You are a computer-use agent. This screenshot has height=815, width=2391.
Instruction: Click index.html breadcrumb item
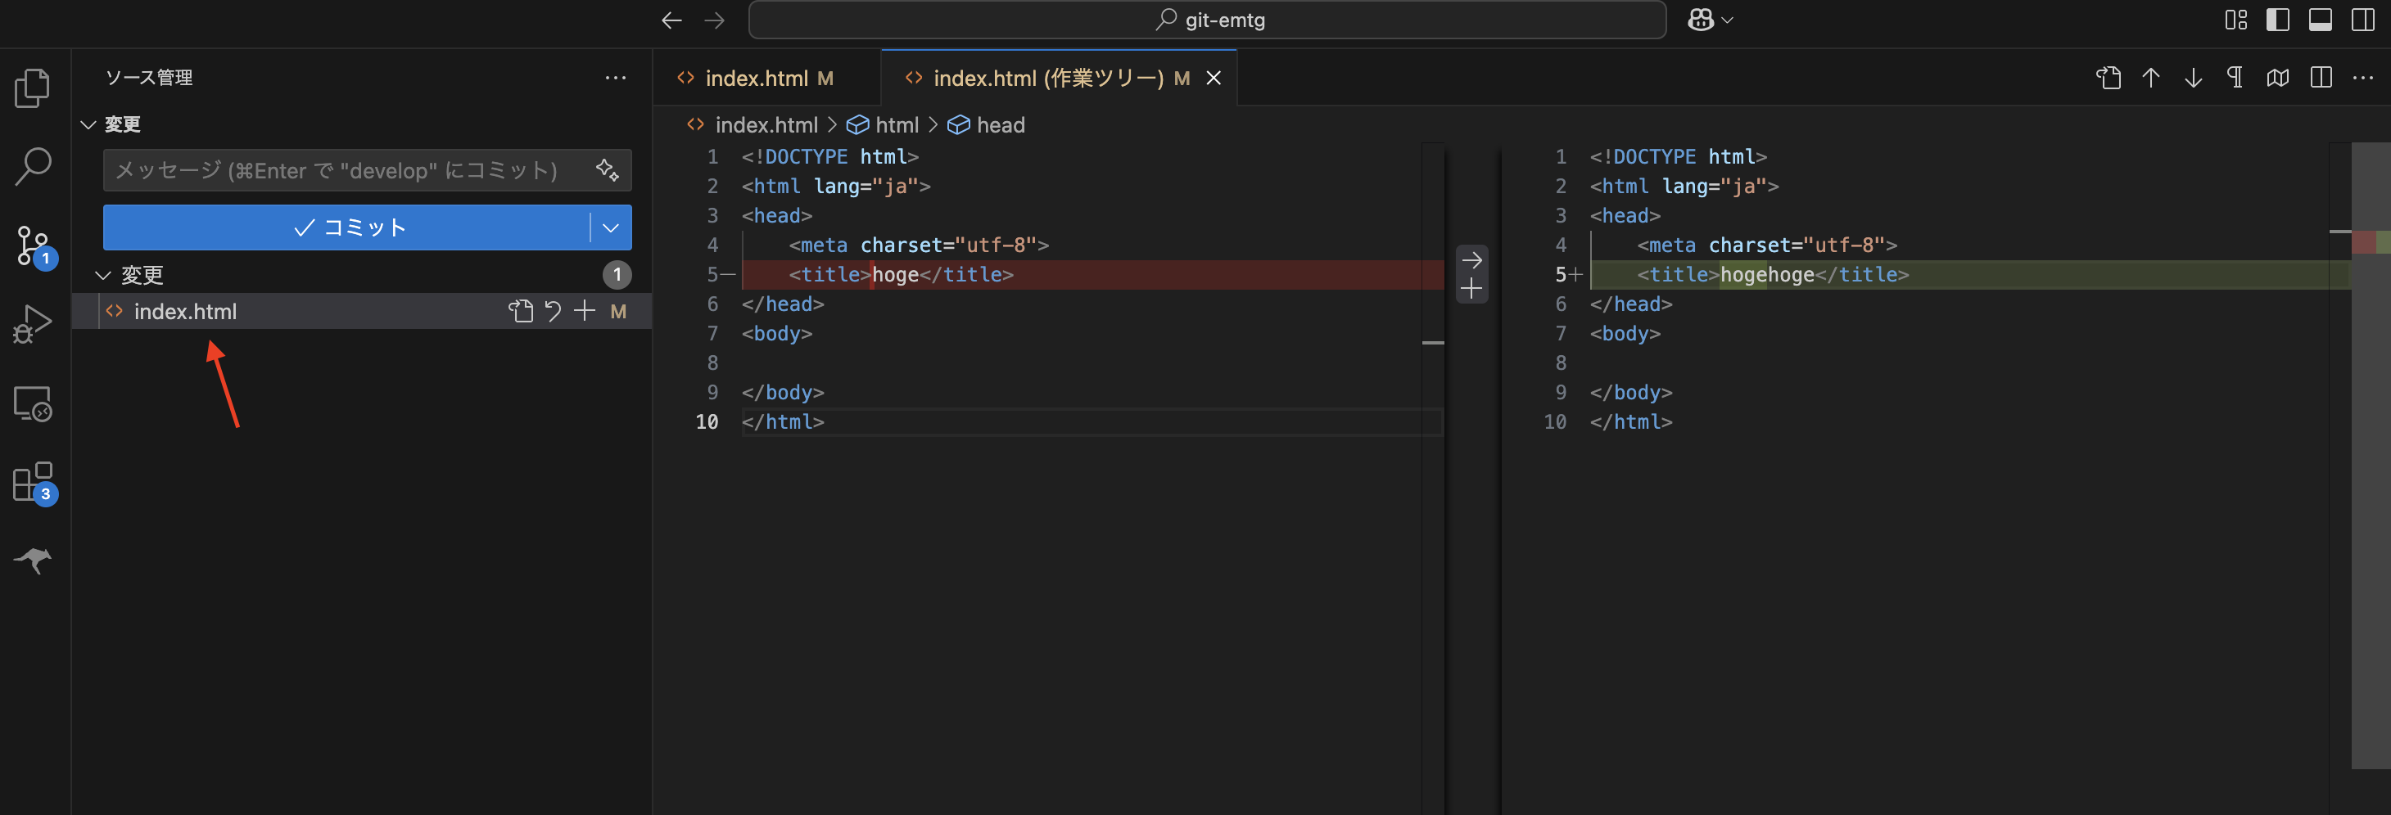pyautogui.click(x=766, y=125)
